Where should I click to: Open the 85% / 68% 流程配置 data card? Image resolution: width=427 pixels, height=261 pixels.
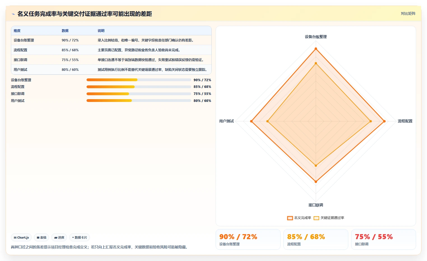(316, 239)
